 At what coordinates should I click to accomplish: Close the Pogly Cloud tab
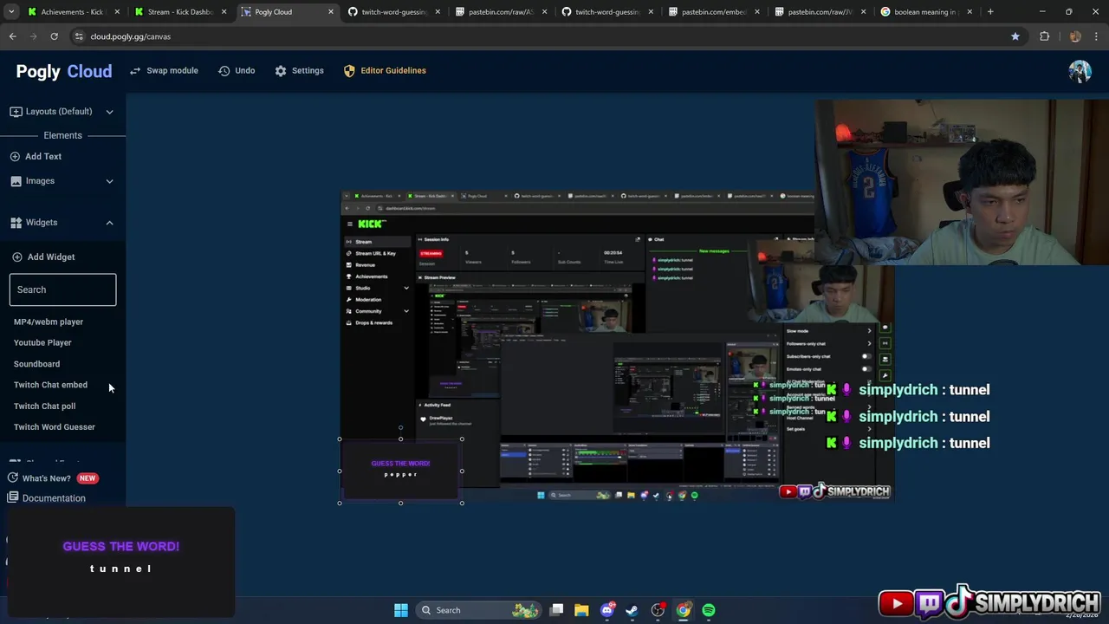(330, 12)
